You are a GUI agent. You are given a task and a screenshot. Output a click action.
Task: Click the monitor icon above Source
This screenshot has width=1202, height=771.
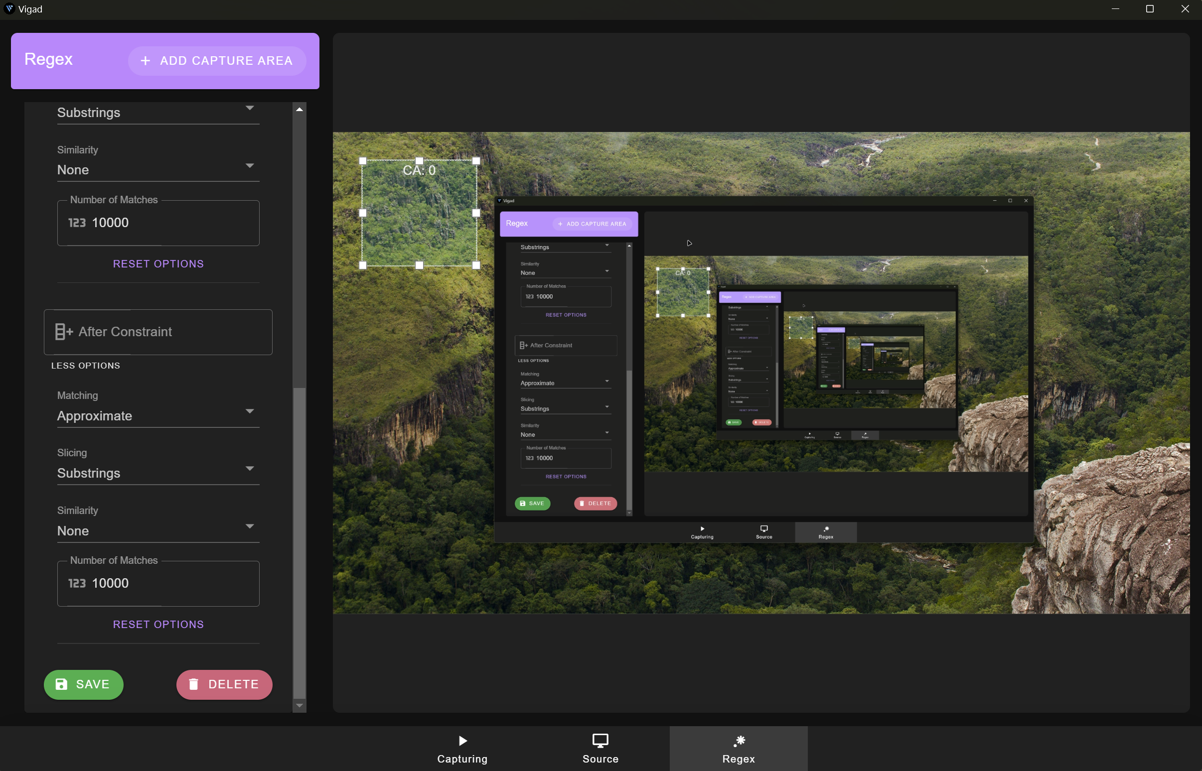pos(600,740)
